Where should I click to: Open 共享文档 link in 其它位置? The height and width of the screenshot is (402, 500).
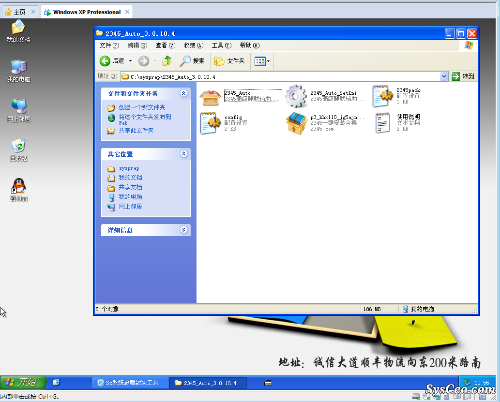coord(130,187)
